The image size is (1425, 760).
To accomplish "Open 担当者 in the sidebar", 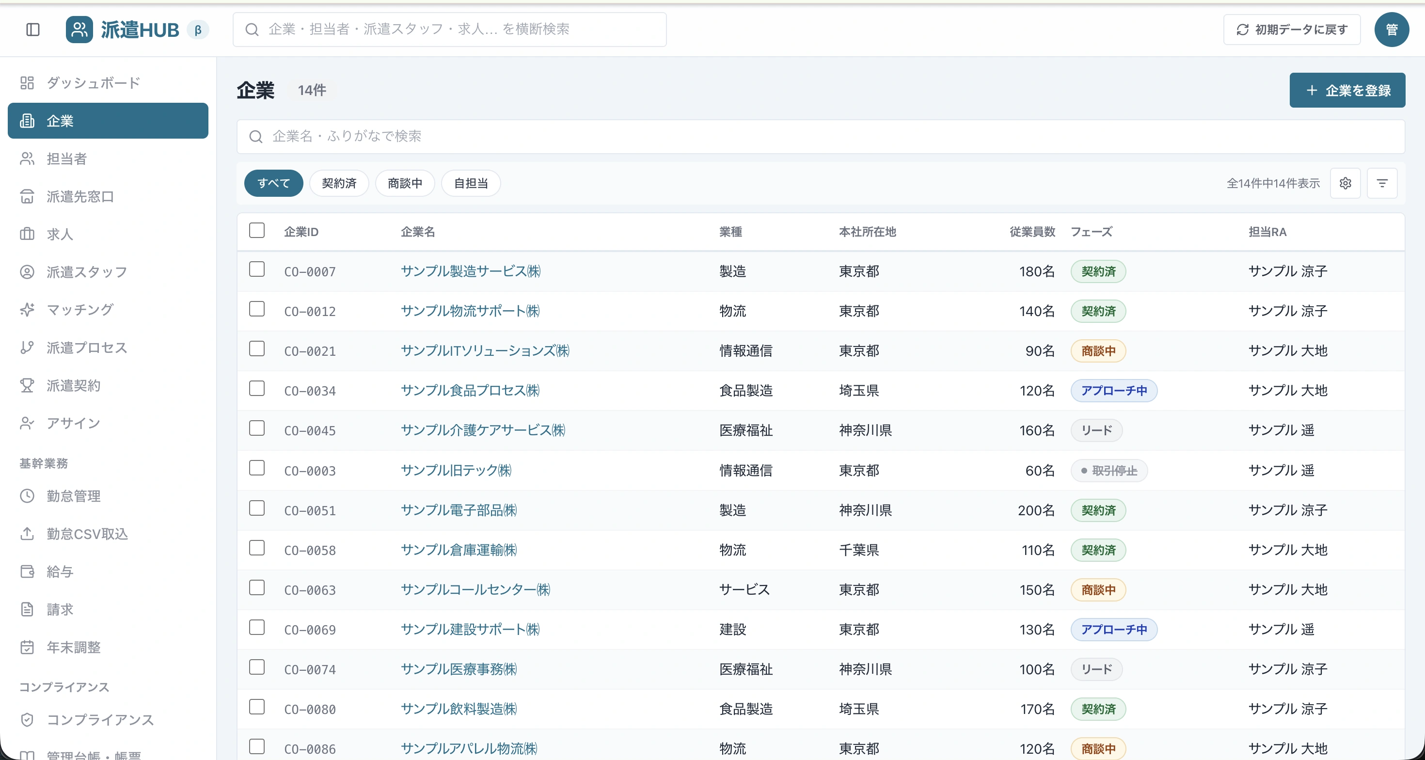I will click(108, 159).
